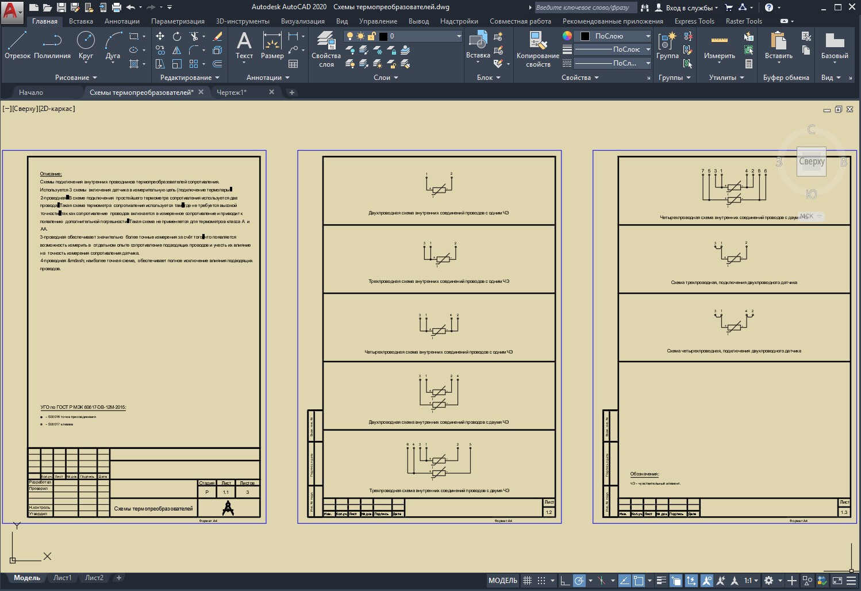The height and width of the screenshot is (591, 861).
Task: Toggle ortho mode in status bar
Action: tap(565, 581)
